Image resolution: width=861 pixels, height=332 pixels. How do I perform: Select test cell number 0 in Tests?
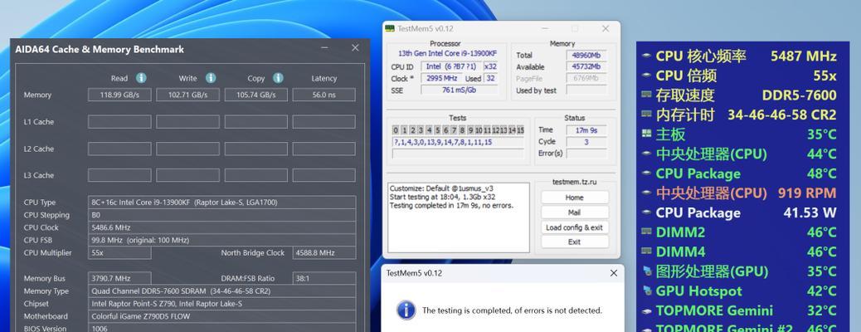click(x=396, y=130)
